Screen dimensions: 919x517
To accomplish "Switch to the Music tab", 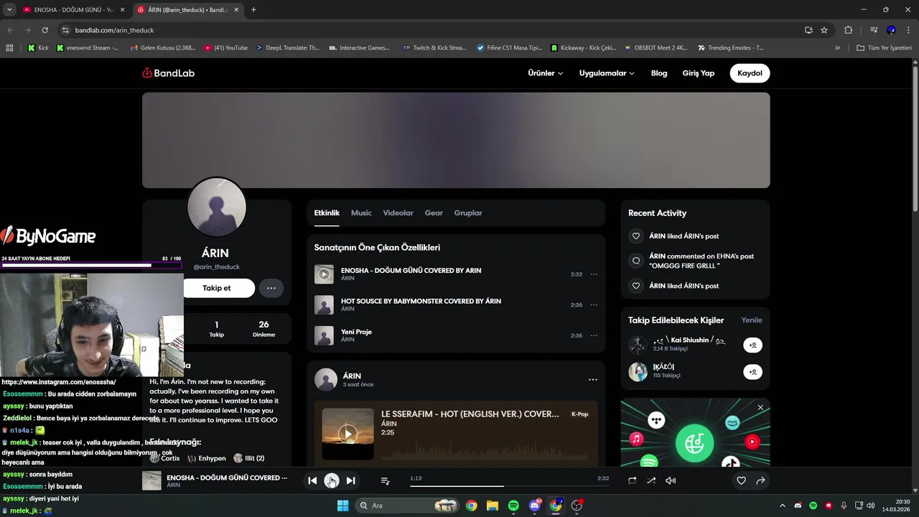I will click(x=361, y=213).
